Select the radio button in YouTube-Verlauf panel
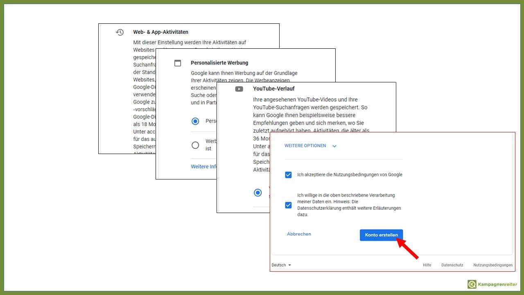 click(257, 193)
